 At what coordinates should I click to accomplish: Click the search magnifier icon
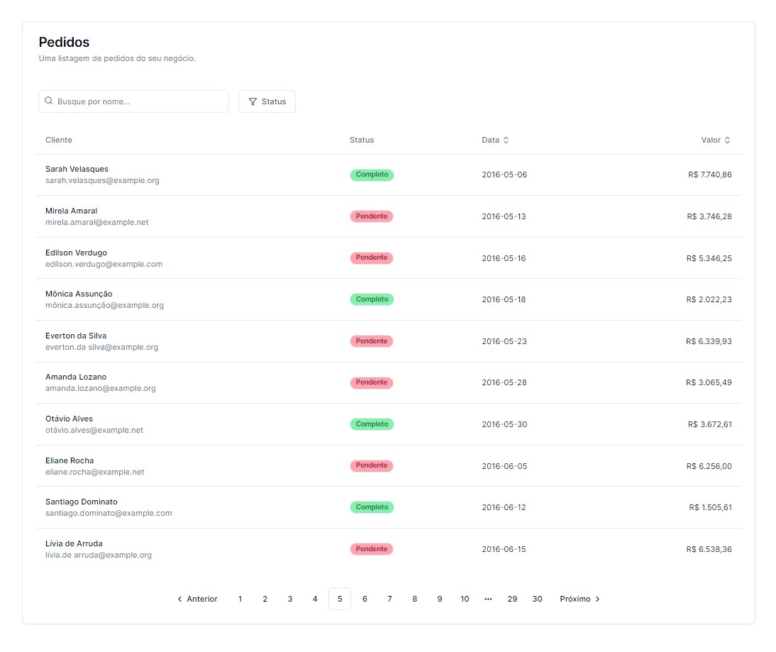point(48,101)
